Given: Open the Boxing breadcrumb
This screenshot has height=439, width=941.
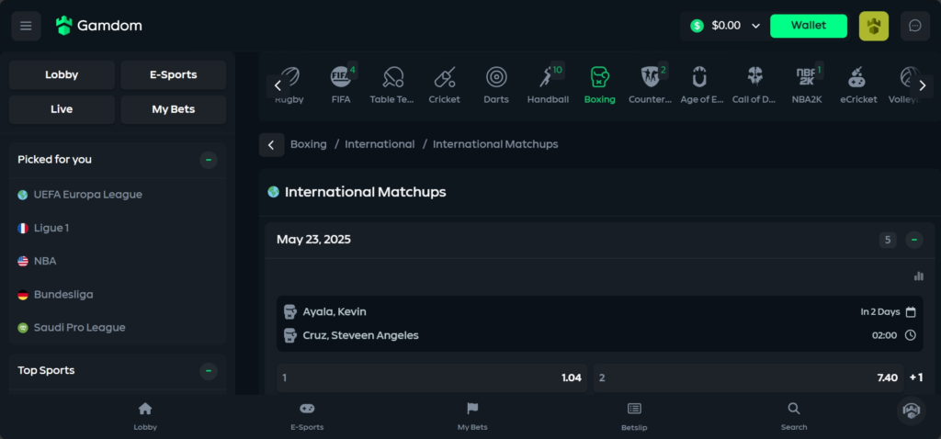Looking at the screenshot, I should tap(309, 144).
